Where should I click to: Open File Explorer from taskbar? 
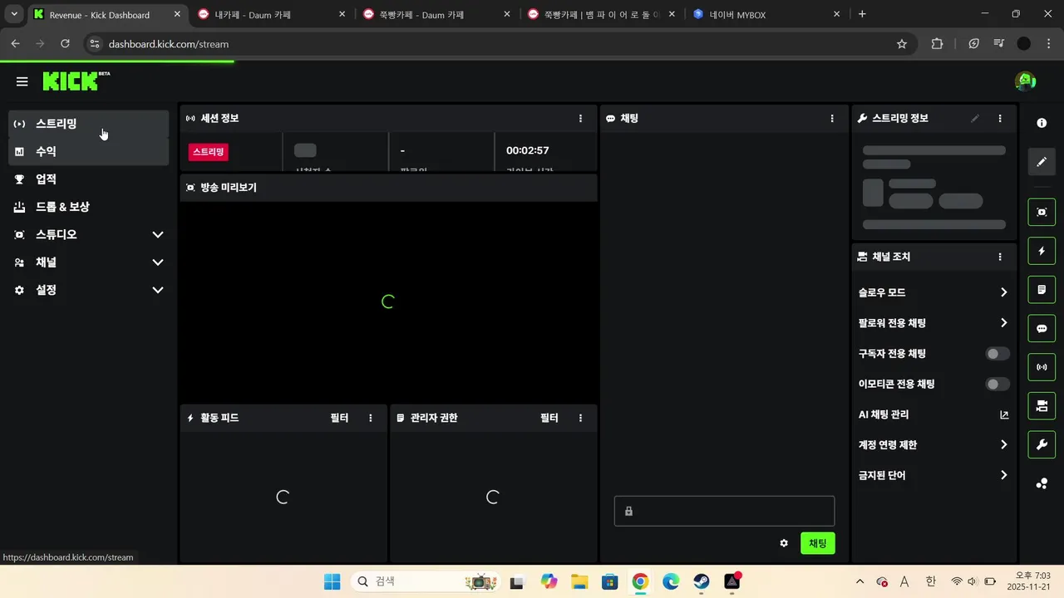tap(579, 581)
